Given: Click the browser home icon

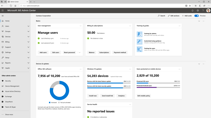Looking at the screenshot, I should [15, 6].
